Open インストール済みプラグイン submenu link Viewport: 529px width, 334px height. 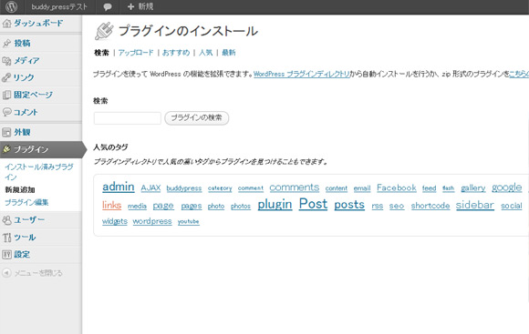coord(39,172)
